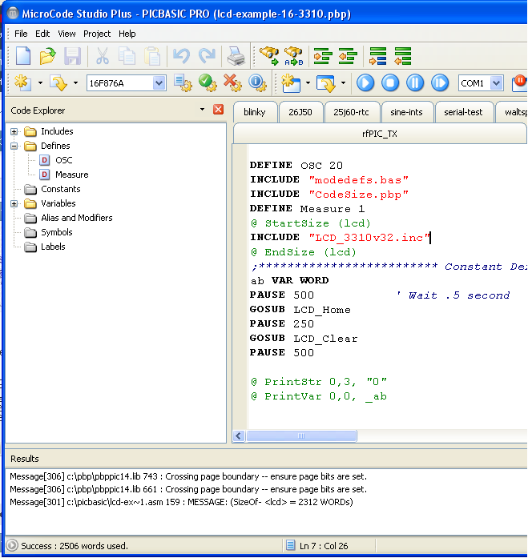Collapse the Defines tree node

click(14, 146)
